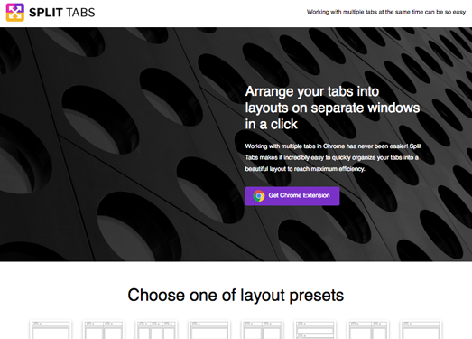Viewport: 472px width, 339px height.
Task: Click the TABS word in header wordmark
Action: [80, 13]
